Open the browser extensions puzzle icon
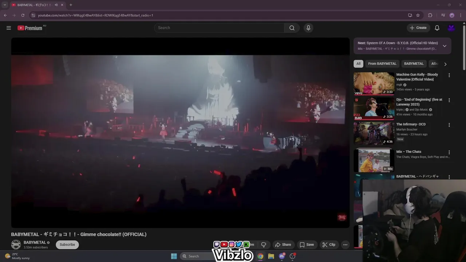The height and width of the screenshot is (262, 466). [430, 15]
